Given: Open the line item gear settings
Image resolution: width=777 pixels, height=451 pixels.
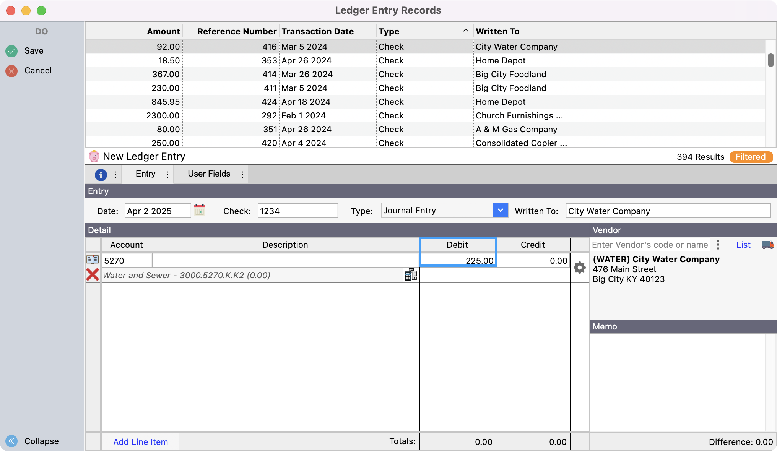Looking at the screenshot, I should coord(580,268).
